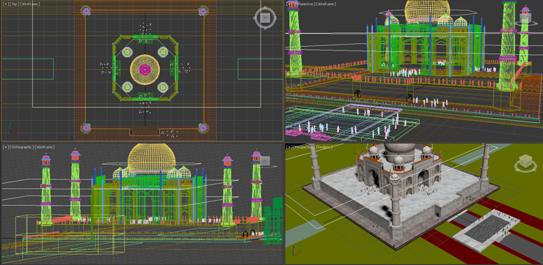543x265 pixels.
Task: Click the ViewCube in the Realistic perspective viewport
Action: click(525, 162)
